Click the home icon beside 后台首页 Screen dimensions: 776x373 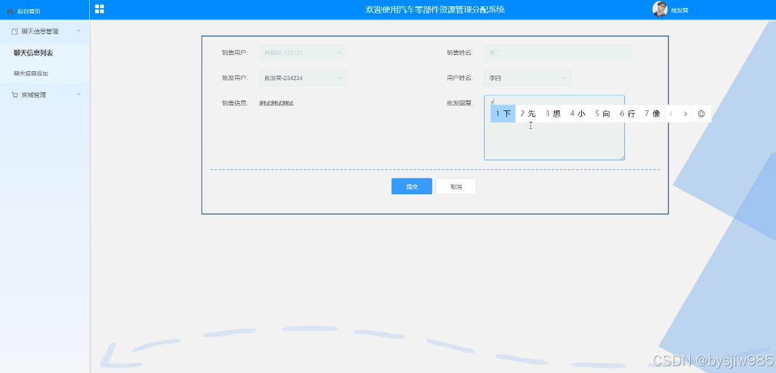coord(10,11)
